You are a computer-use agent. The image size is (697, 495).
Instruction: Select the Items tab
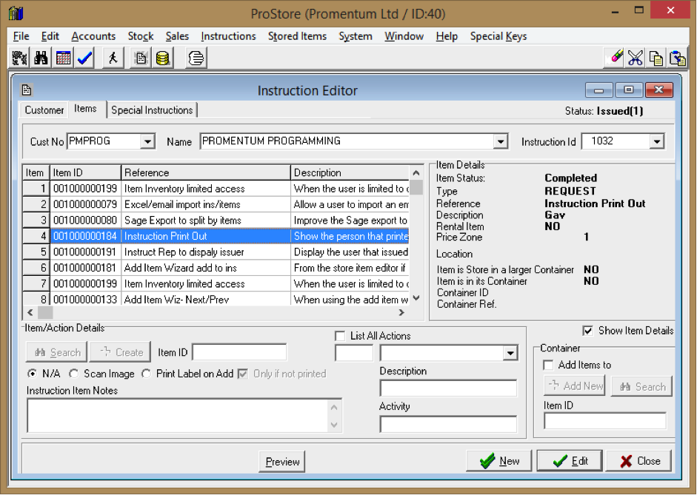(85, 109)
